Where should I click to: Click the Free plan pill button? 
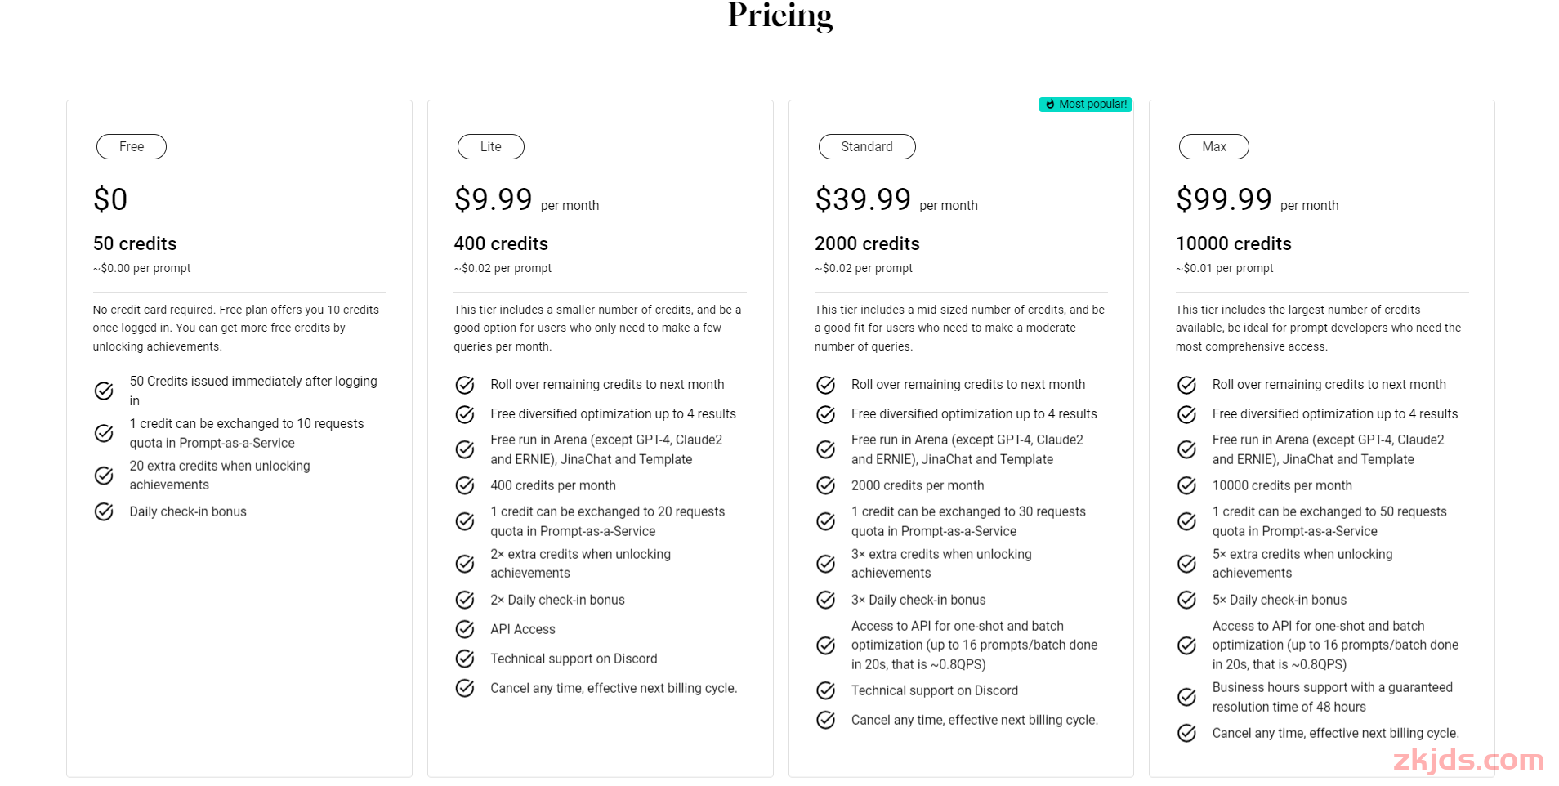tap(132, 147)
